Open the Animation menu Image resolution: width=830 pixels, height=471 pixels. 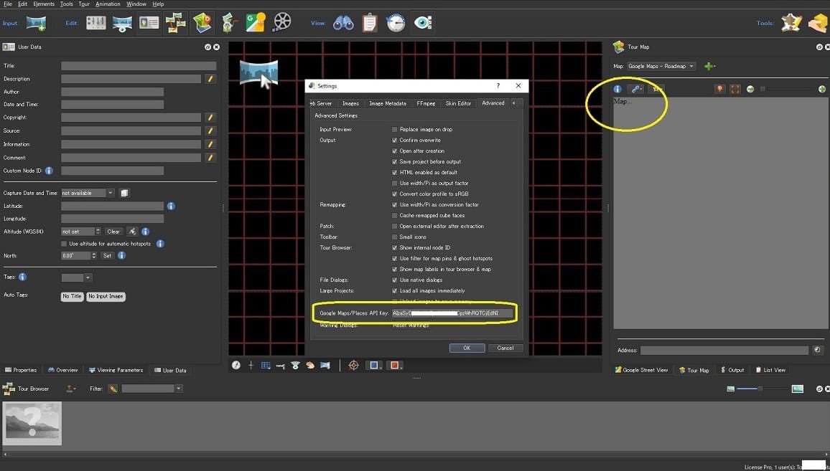[108, 4]
